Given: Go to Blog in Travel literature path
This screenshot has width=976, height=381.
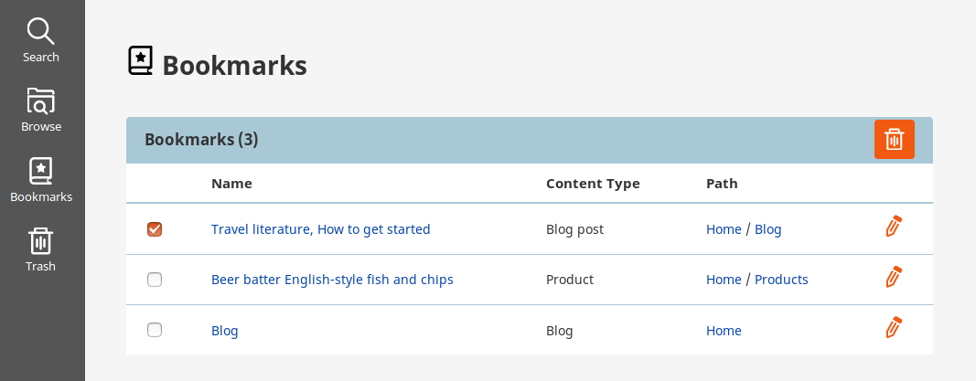Looking at the screenshot, I should click(x=768, y=229).
